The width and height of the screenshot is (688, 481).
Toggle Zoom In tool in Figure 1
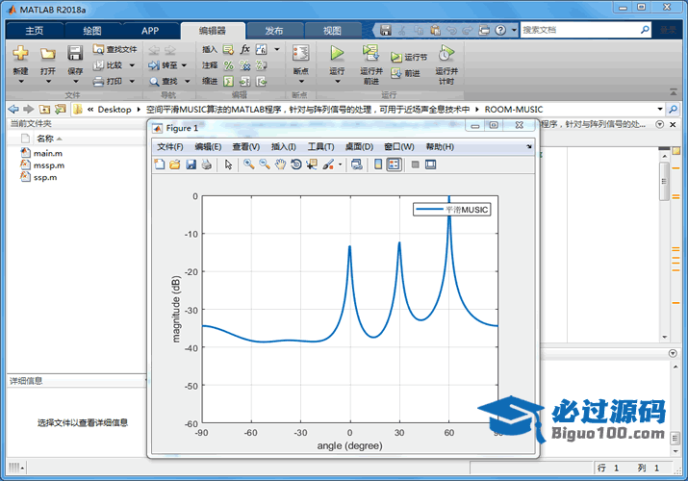[x=249, y=165]
